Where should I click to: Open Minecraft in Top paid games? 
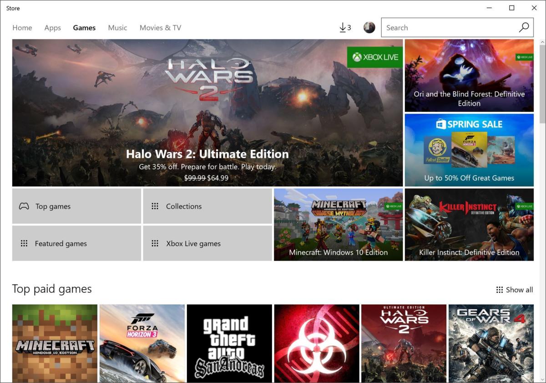tap(55, 343)
